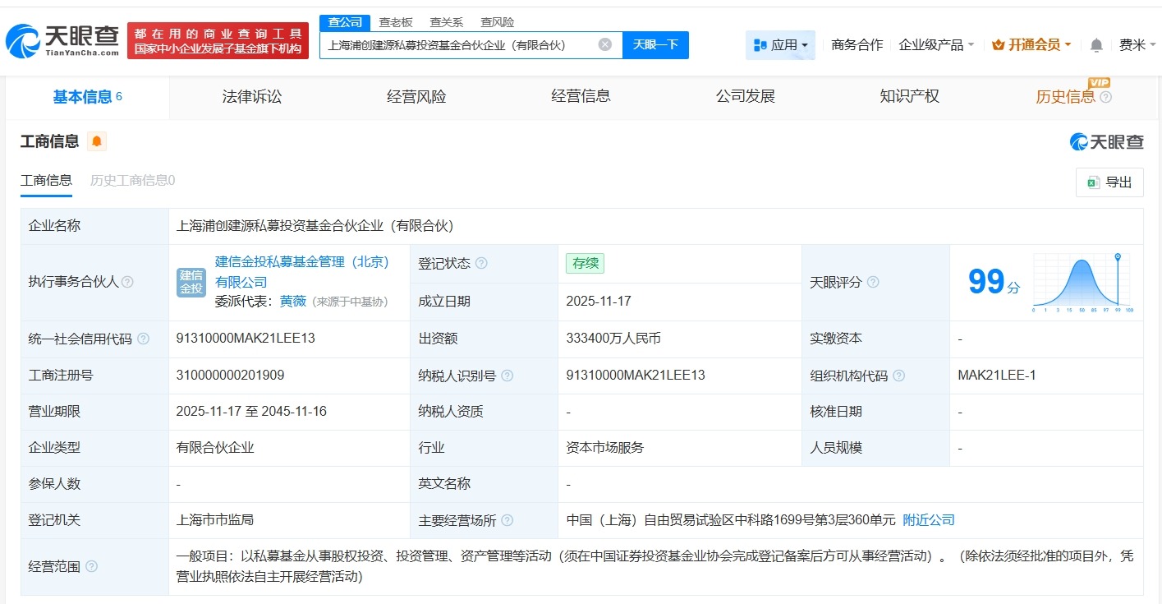Clear the search box using the X icon

pyautogui.click(x=604, y=45)
